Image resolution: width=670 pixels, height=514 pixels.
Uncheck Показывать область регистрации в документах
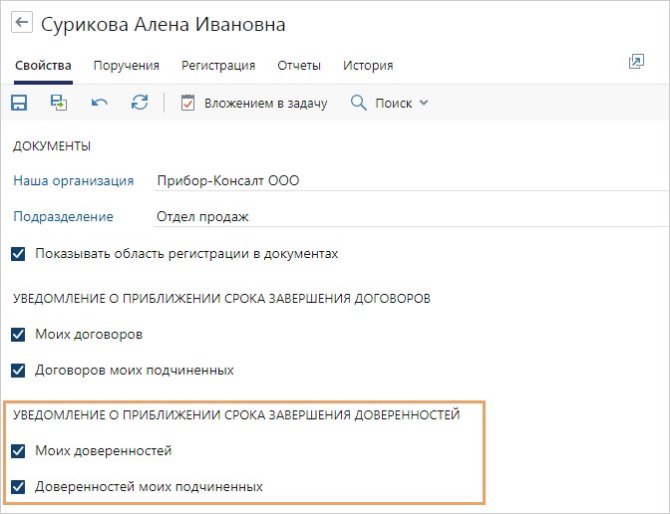18,254
